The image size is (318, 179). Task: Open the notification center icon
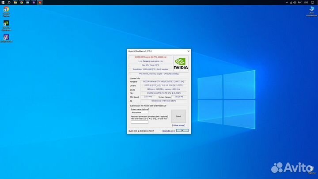pyautogui.click(x=313, y=3)
